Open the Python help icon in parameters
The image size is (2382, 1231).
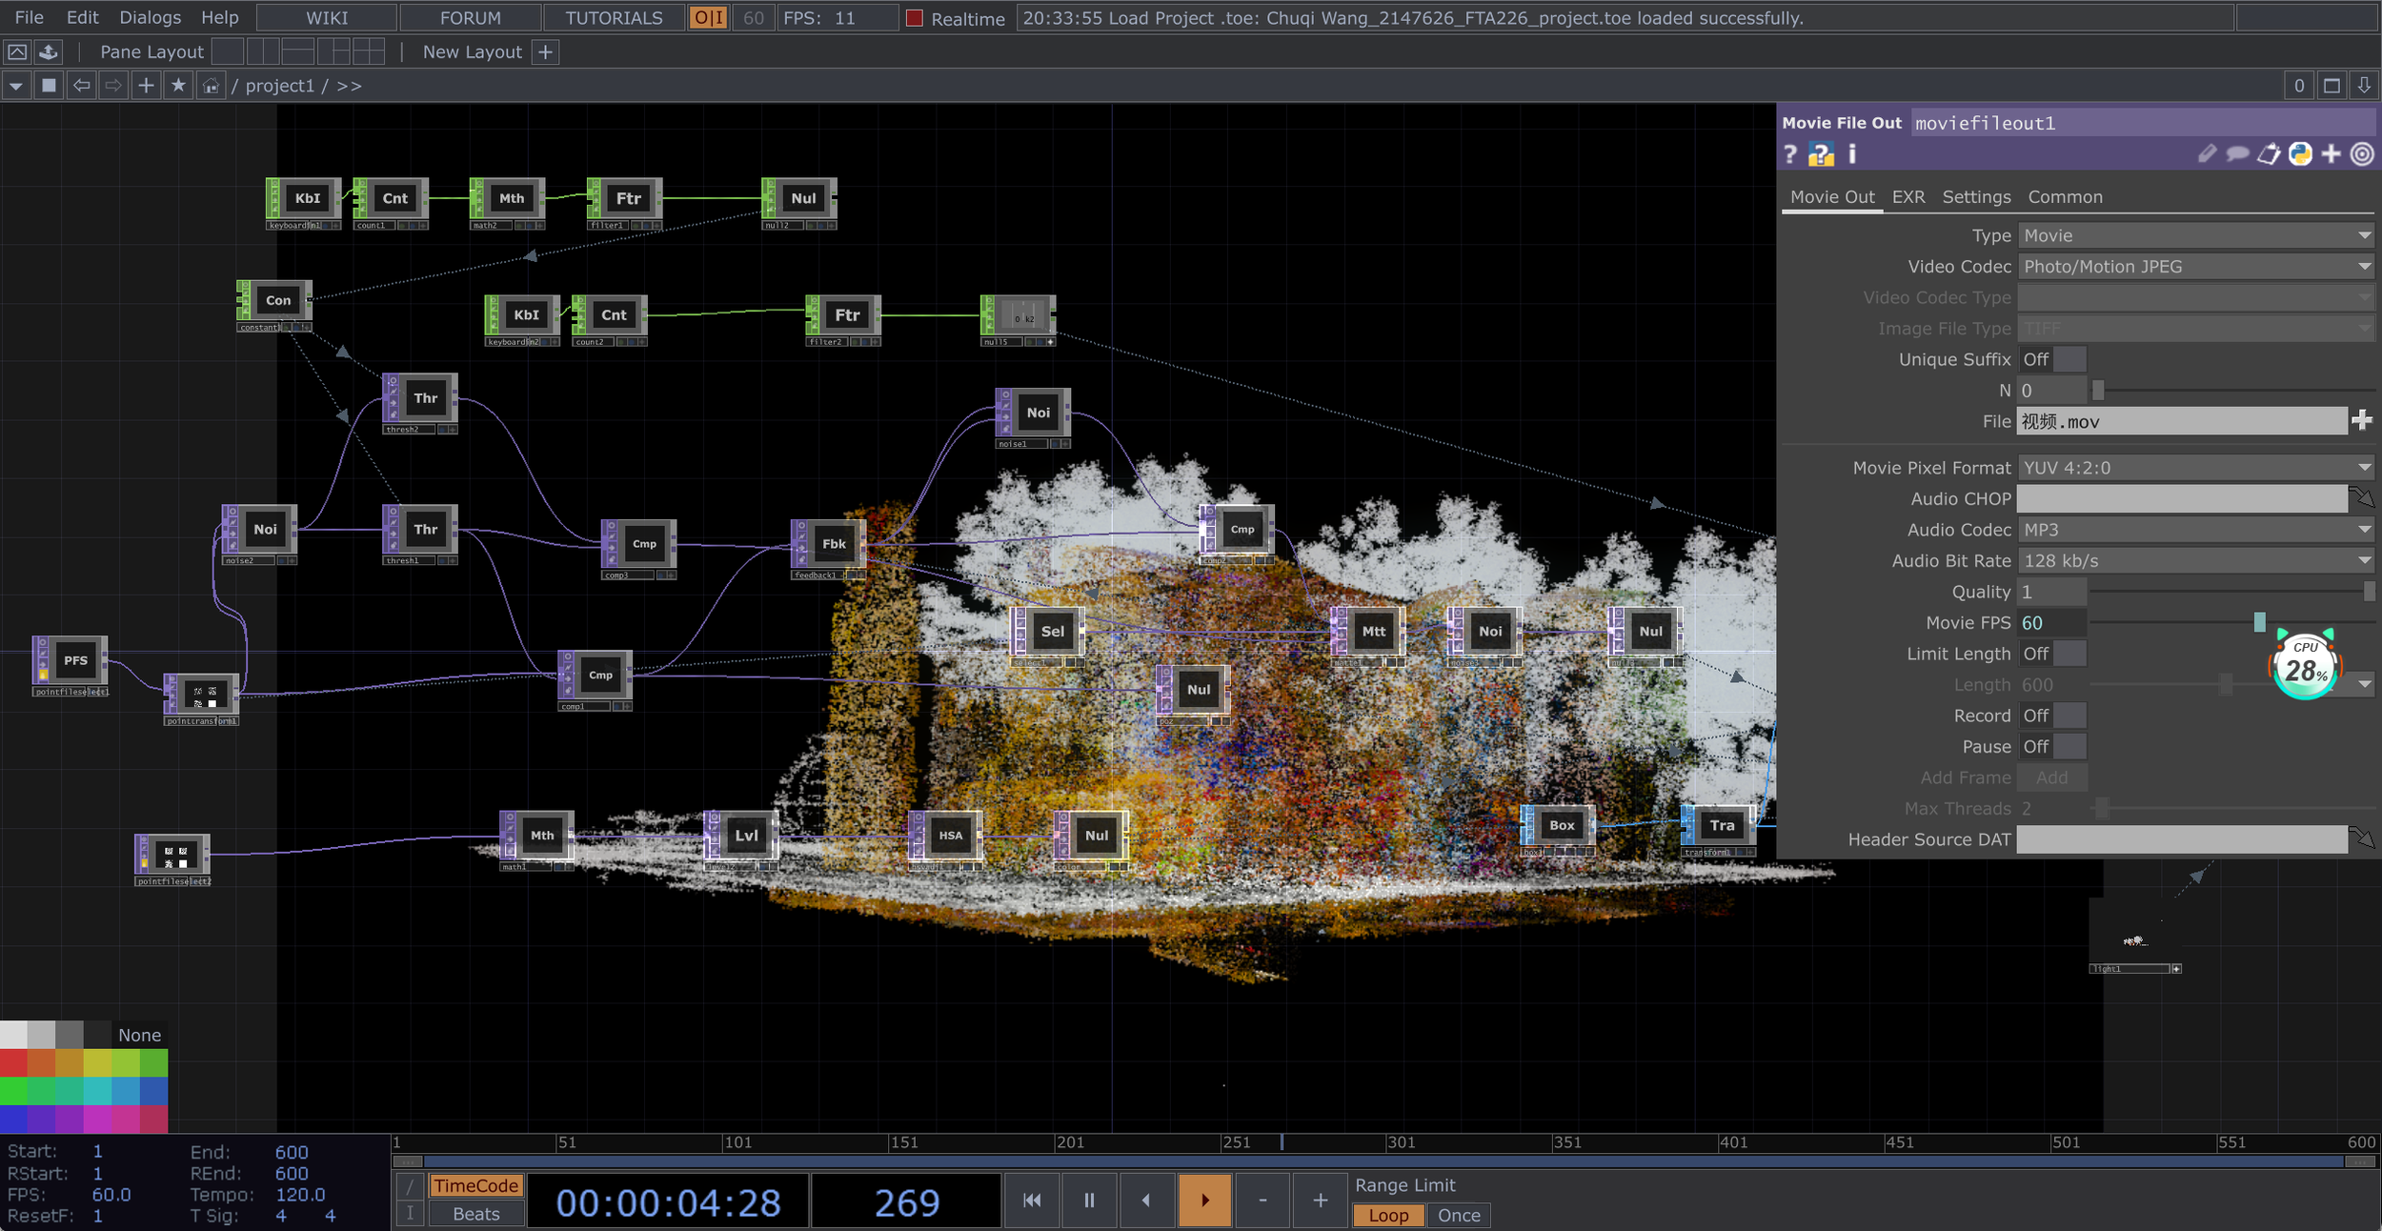1821,154
